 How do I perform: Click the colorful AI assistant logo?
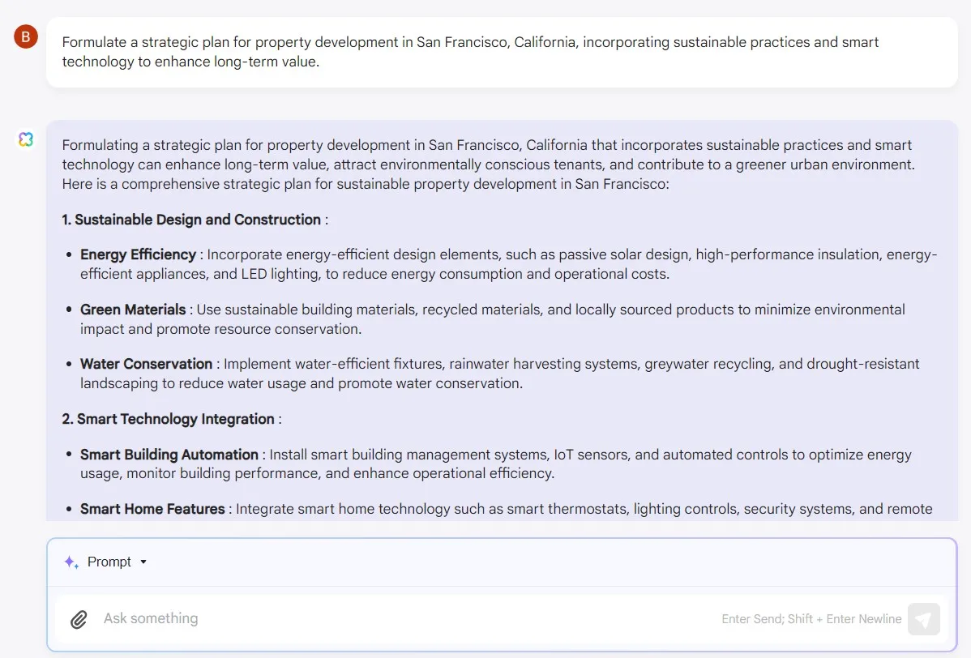pyautogui.click(x=26, y=139)
